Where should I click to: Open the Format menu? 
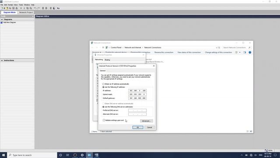pos(10,5)
